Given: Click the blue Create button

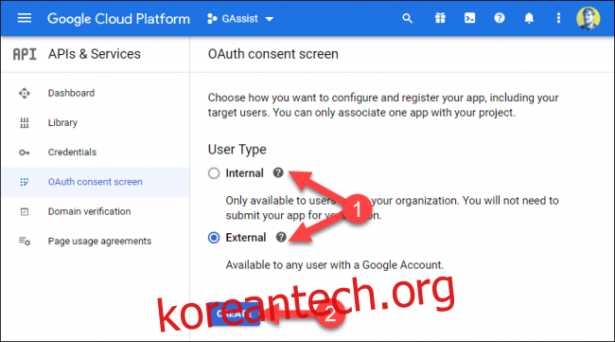Looking at the screenshot, I should 234,315.
